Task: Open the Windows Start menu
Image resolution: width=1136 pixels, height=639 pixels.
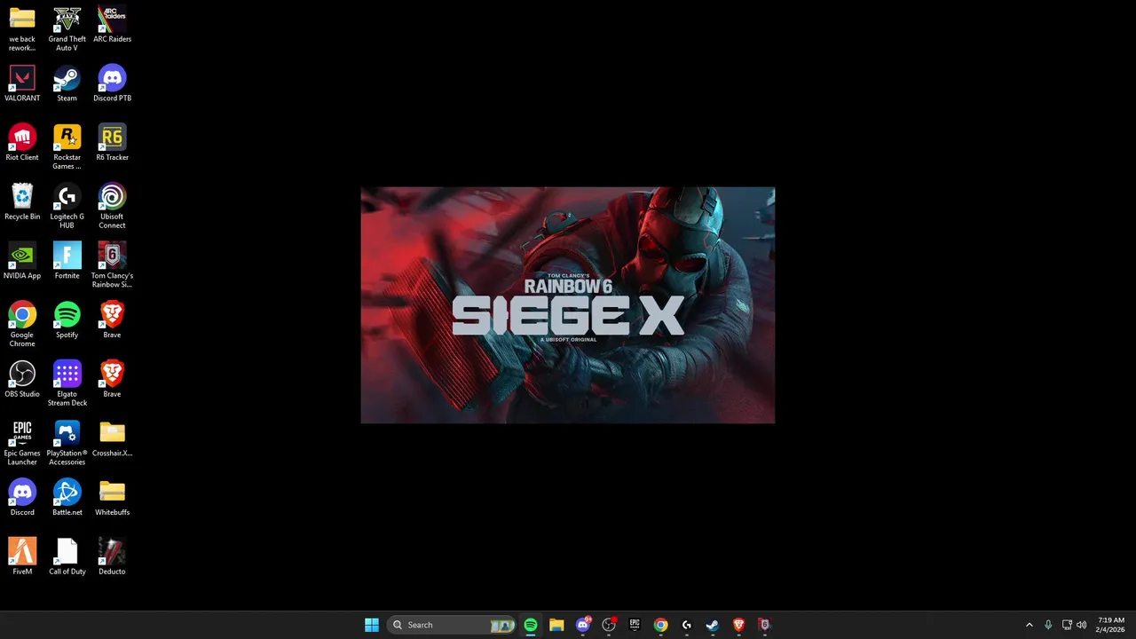Action: (x=372, y=625)
